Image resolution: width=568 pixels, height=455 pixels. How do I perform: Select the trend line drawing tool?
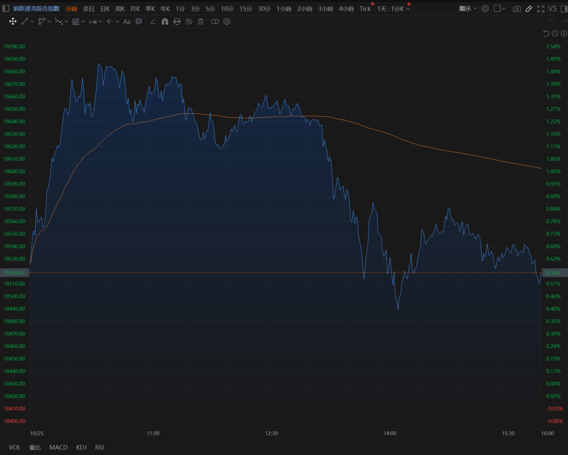[25, 22]
